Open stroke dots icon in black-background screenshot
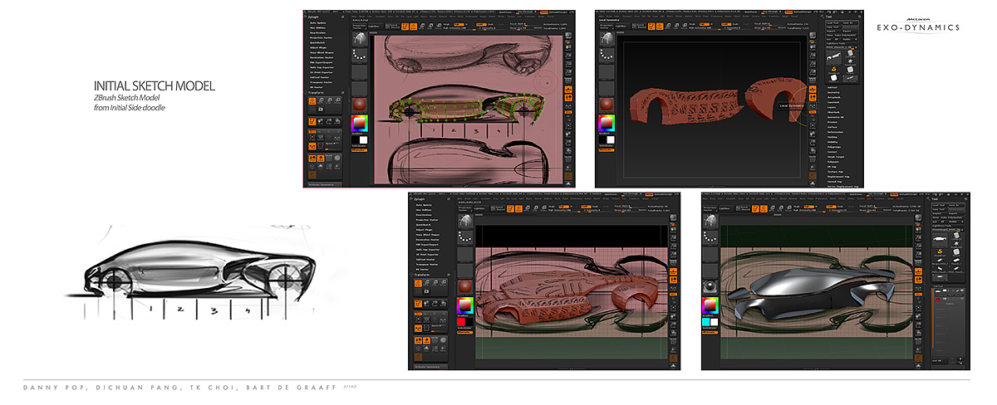Viewport: 997px width, 405px height. pos(607,55)
